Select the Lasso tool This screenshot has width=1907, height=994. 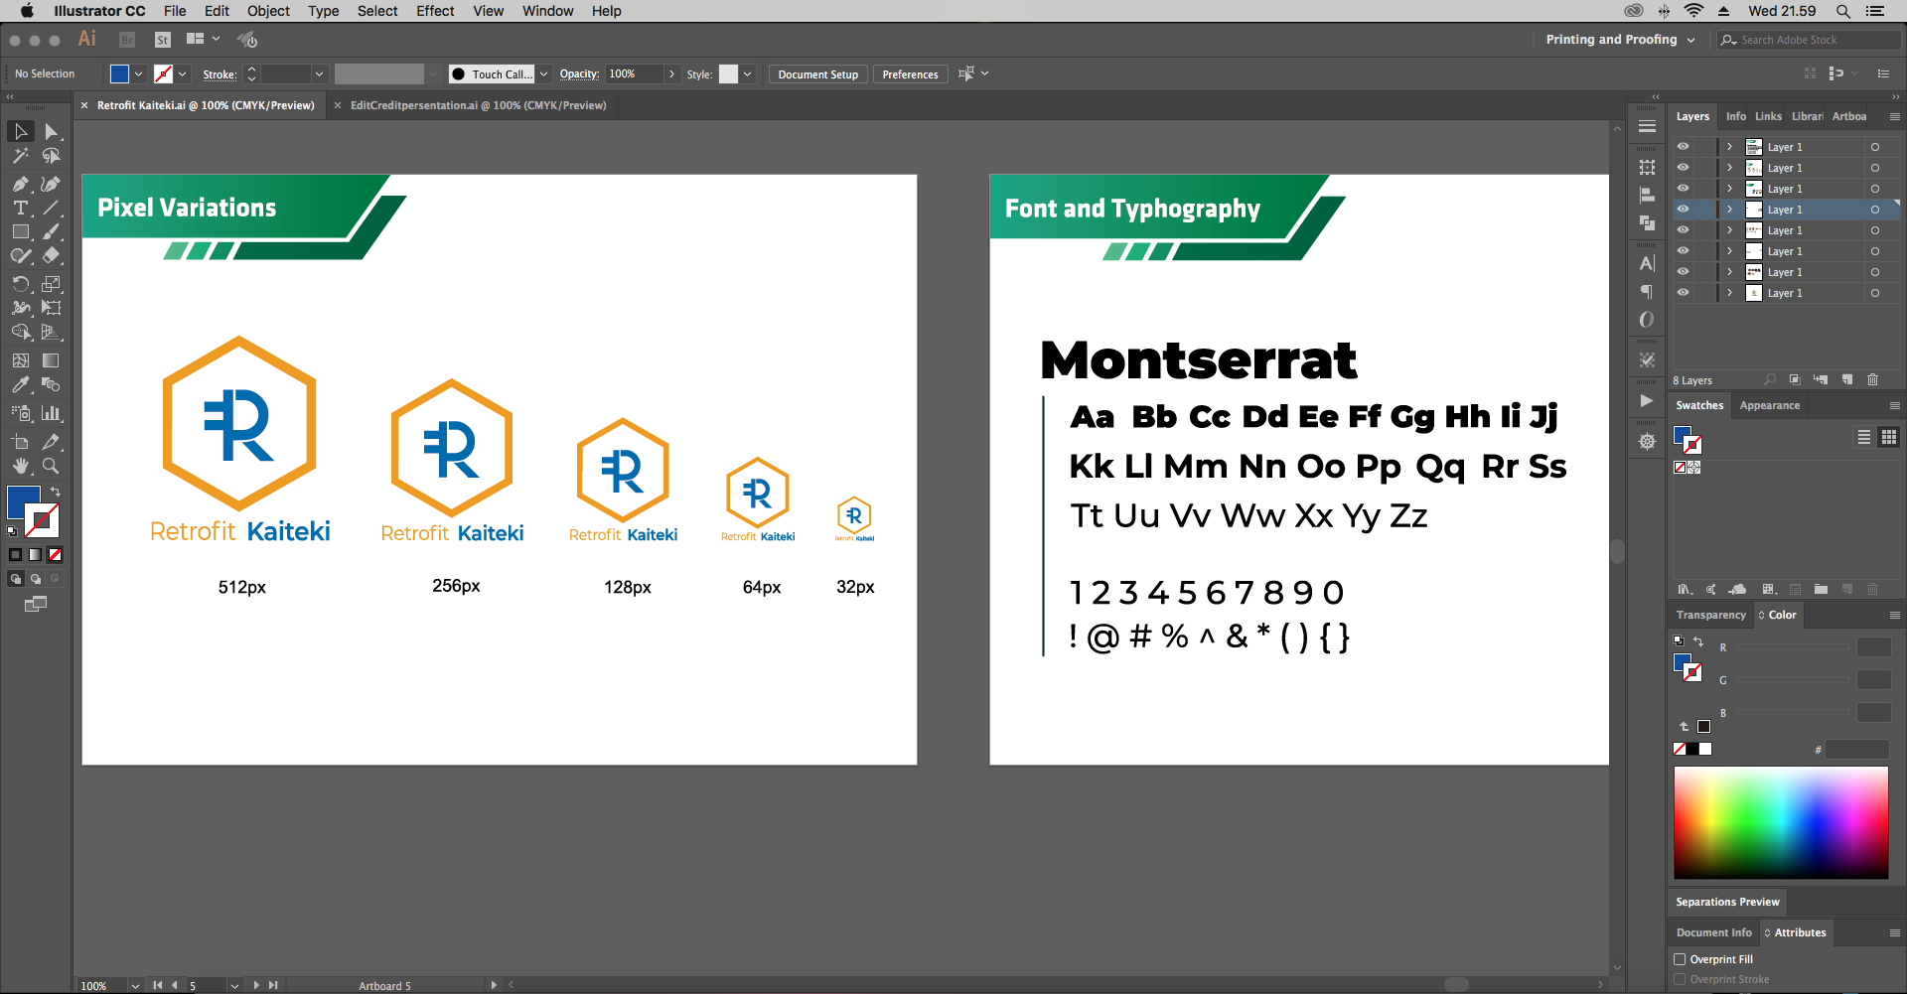click(x=52, y=156)
